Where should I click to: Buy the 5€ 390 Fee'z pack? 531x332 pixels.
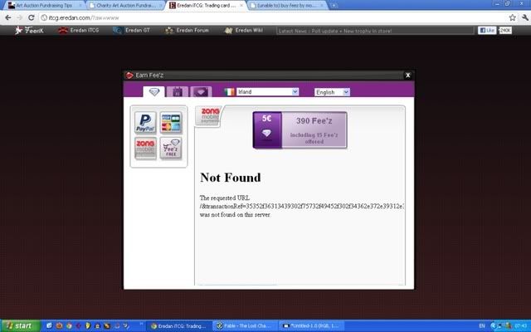(300, 130)
